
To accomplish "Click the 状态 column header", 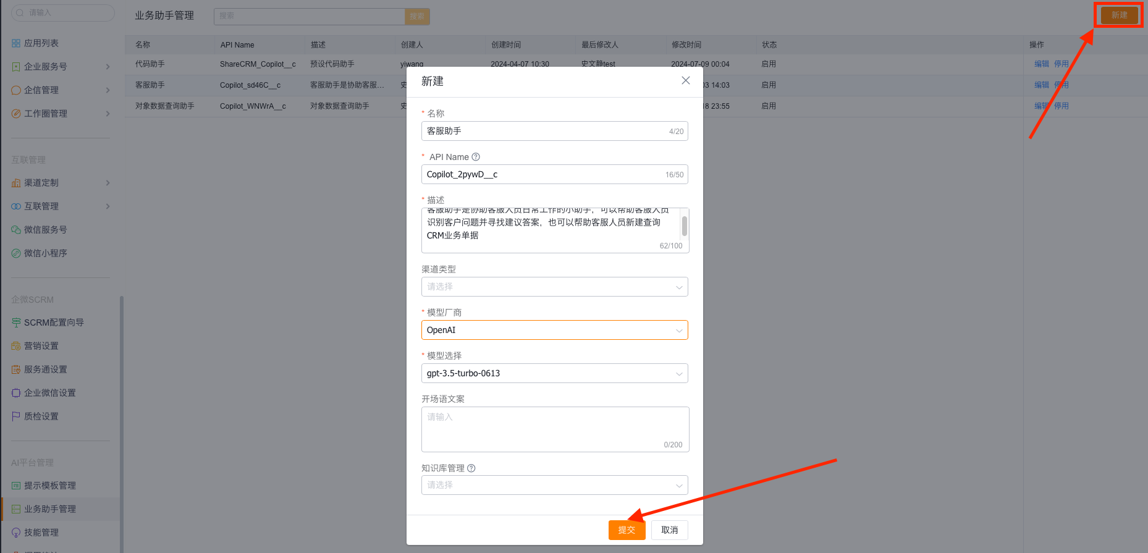I will tap(769, 45).
